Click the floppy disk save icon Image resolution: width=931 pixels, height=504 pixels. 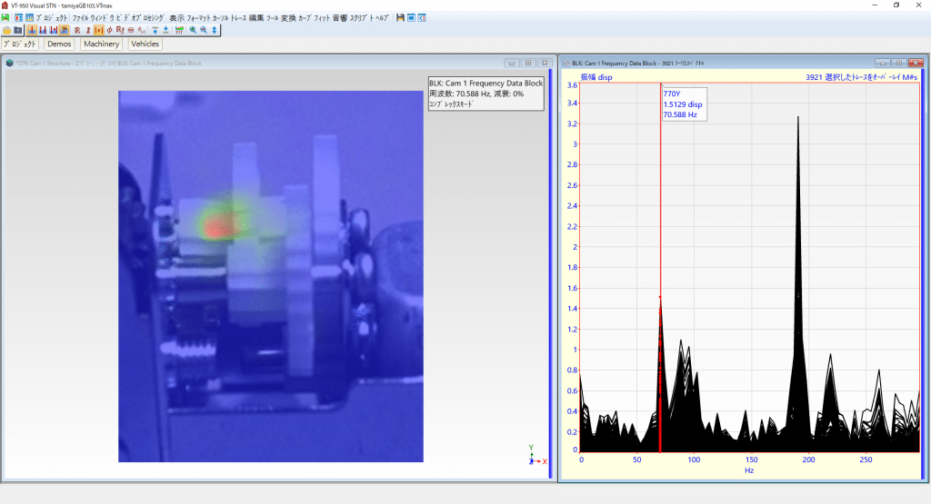click(400, 18)
